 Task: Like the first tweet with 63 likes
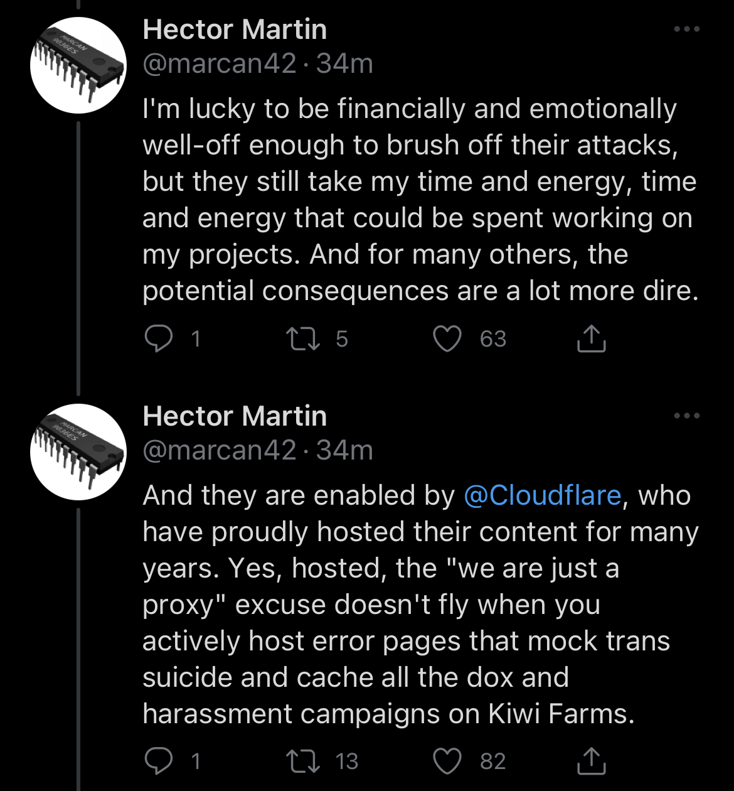pos(448,339)
